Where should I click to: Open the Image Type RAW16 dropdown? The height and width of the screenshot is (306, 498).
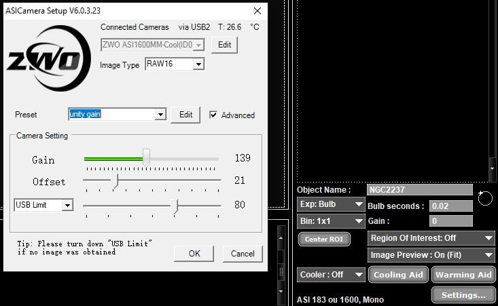tap(198, 64)
